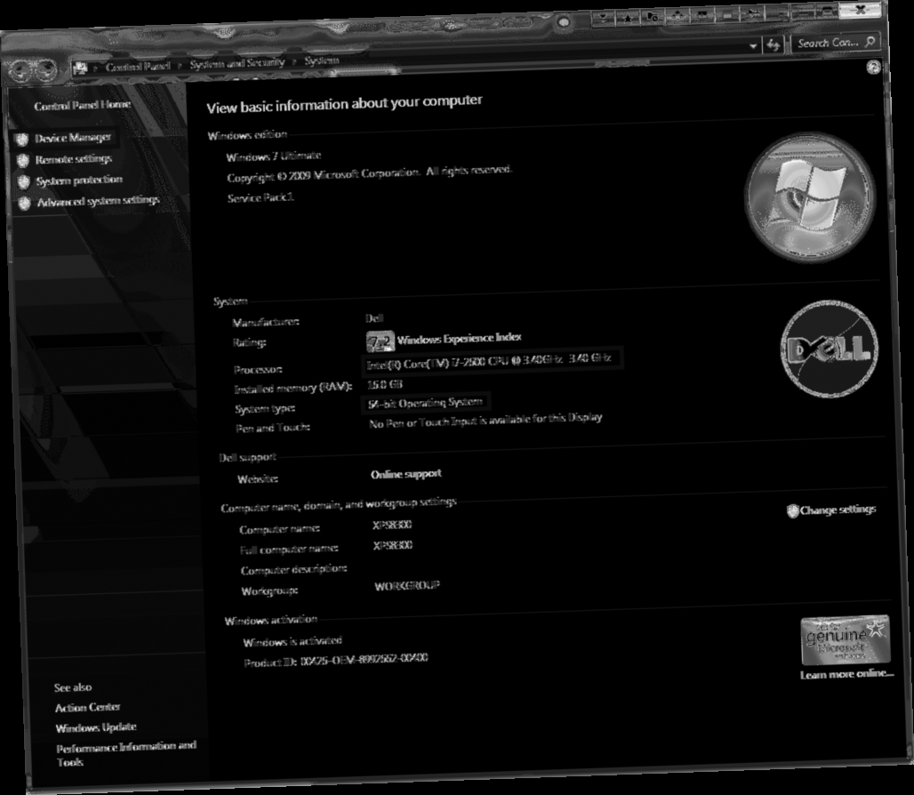914x795 pixels.
Task: Click the star button in the title bar
Action: tap(628, 18)
